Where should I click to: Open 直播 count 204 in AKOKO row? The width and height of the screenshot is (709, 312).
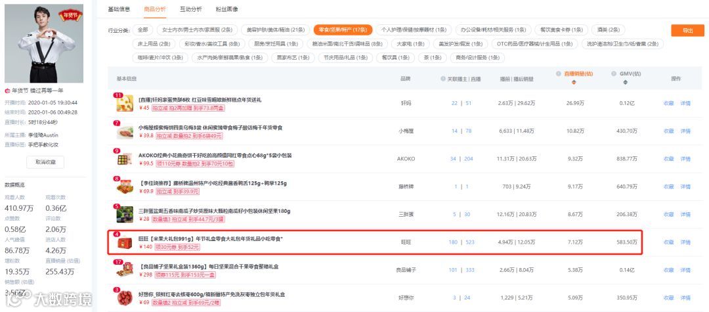tap(470, 159)
